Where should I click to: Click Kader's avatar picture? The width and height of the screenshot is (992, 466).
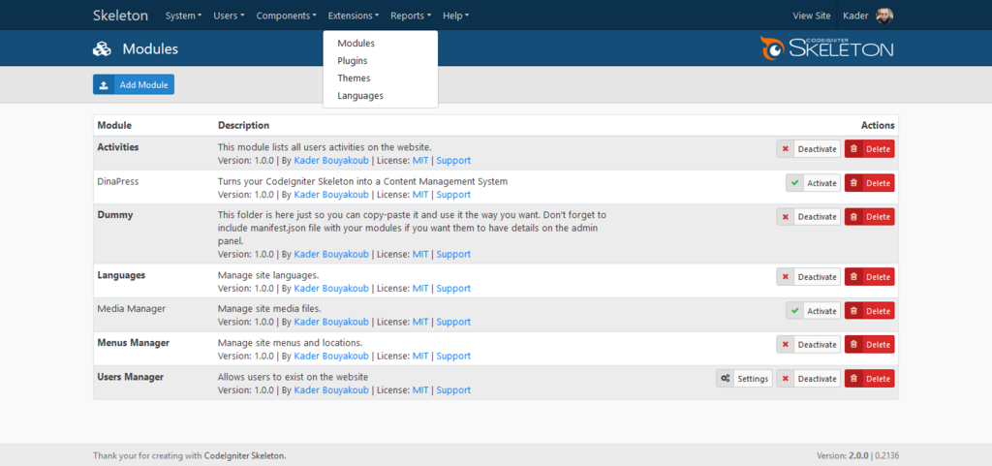tap(884, 16)
